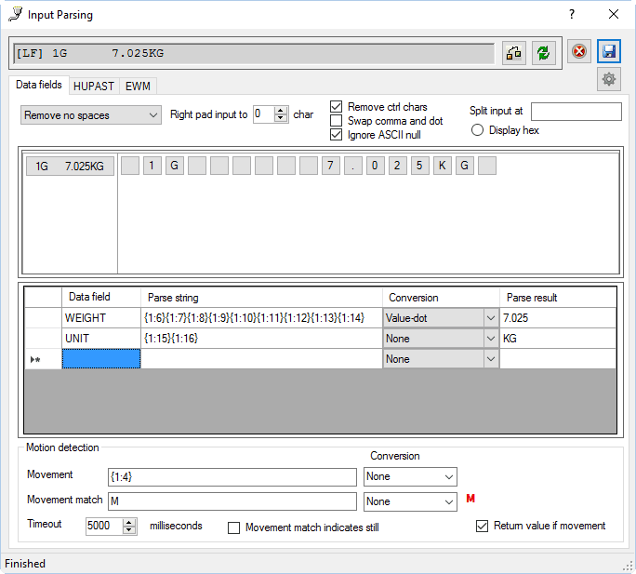Click character tile 0
This screenshot has width=636, height=574.
click(376, 166)
